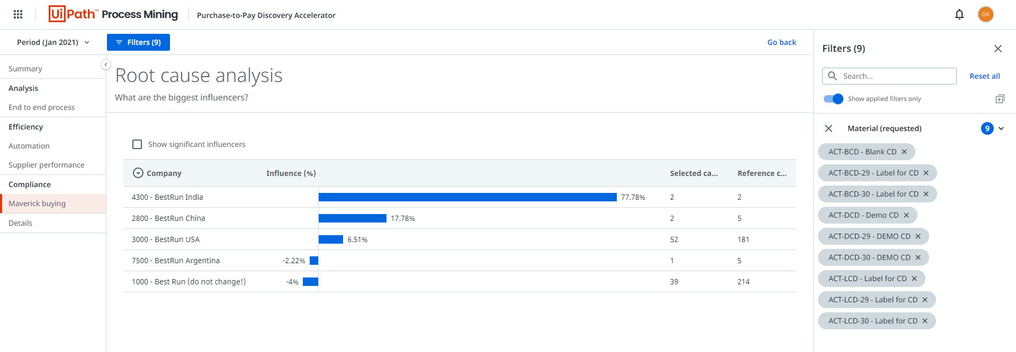The height and width of the screenshot is (352, 1016).
Task: Enable Show significant influencers checkbox
Action: click(137, 144)
